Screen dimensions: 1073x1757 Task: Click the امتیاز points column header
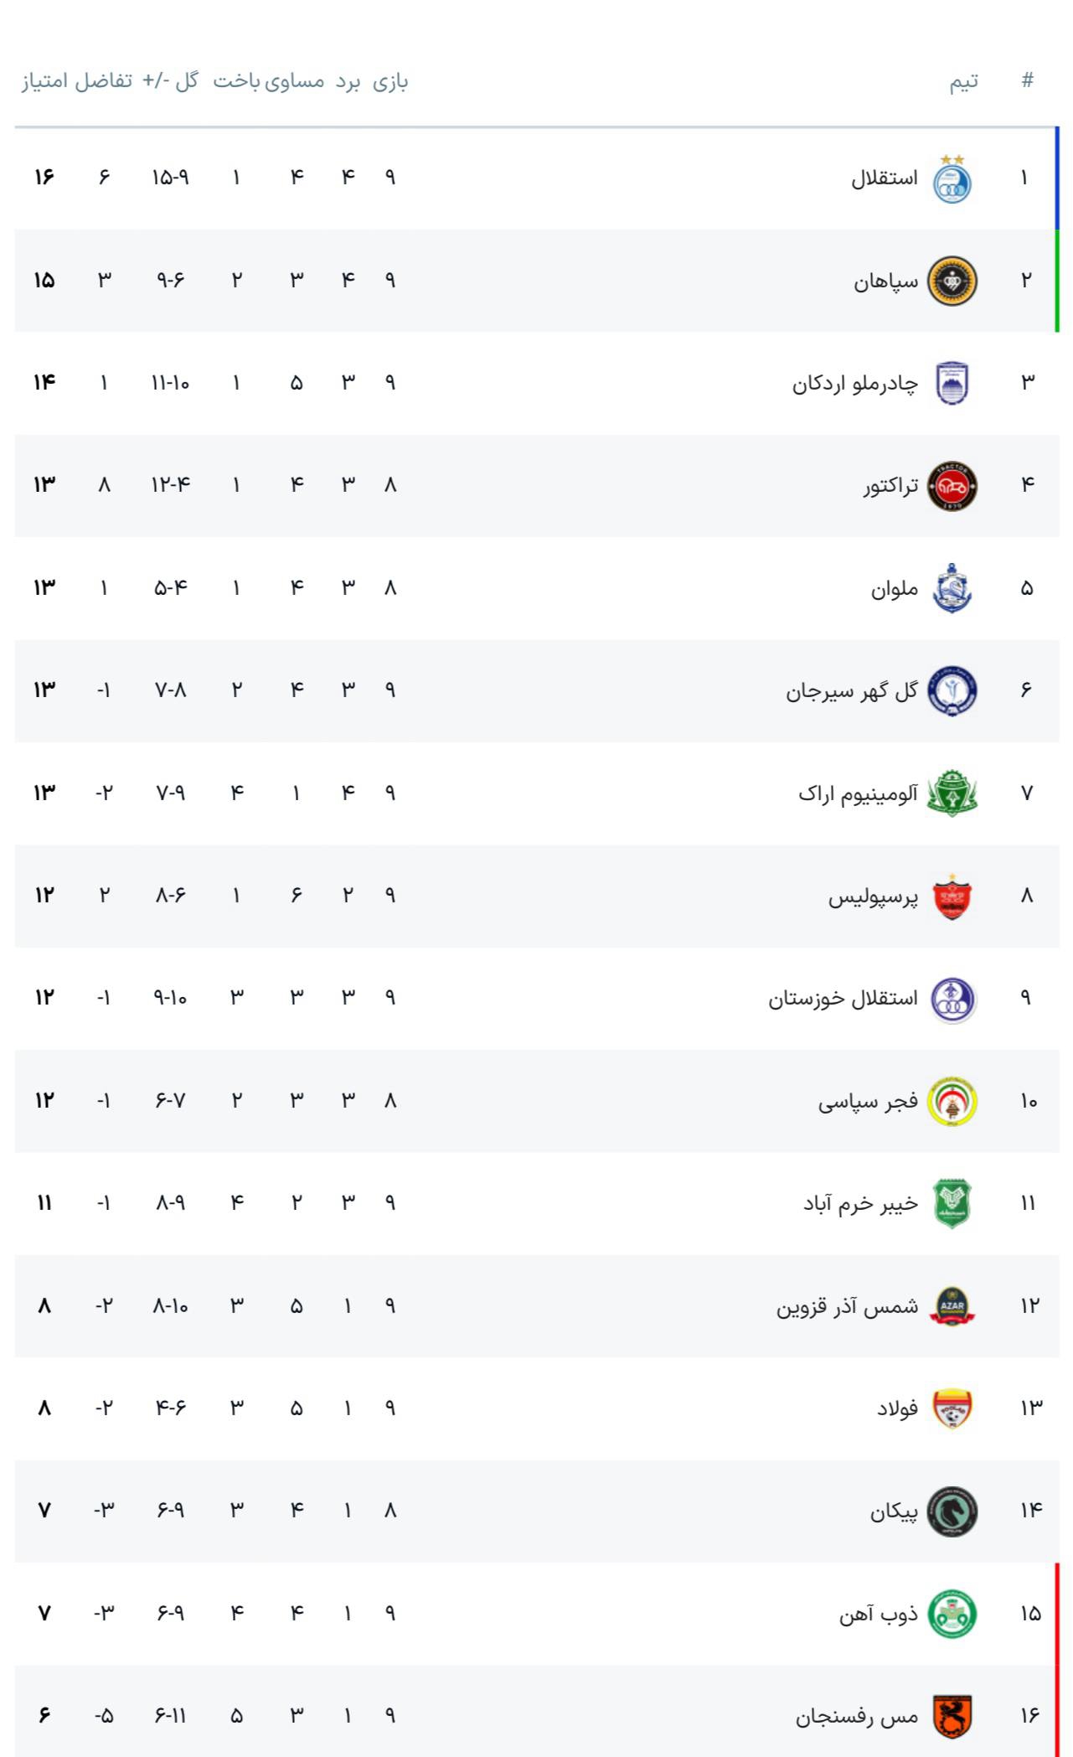click(44, 81)
